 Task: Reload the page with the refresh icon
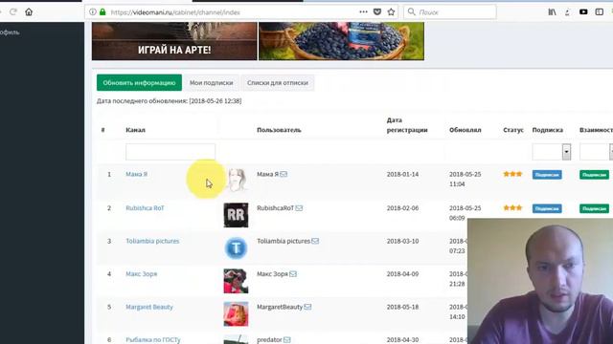[12, 12]
